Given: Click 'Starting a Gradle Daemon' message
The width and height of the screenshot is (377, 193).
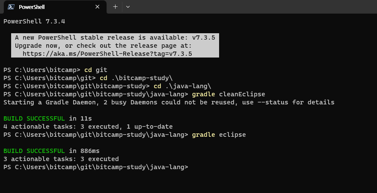Looking at the screenshot, I should coord(169,102).
